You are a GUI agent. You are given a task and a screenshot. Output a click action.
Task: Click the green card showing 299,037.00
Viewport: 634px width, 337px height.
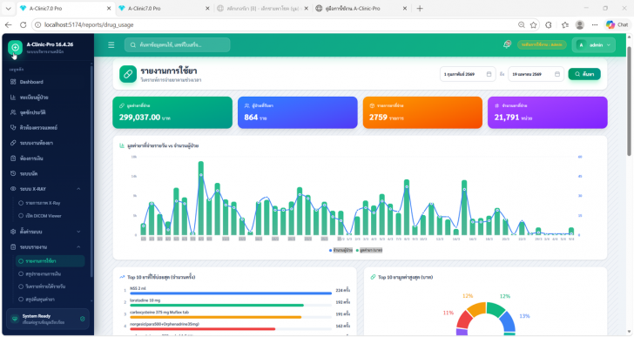coord(172,112)
